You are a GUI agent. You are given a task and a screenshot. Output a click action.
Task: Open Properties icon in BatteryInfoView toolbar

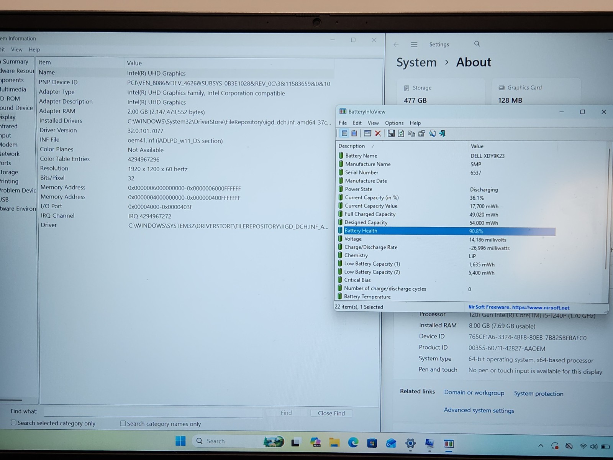pos(422,133)
